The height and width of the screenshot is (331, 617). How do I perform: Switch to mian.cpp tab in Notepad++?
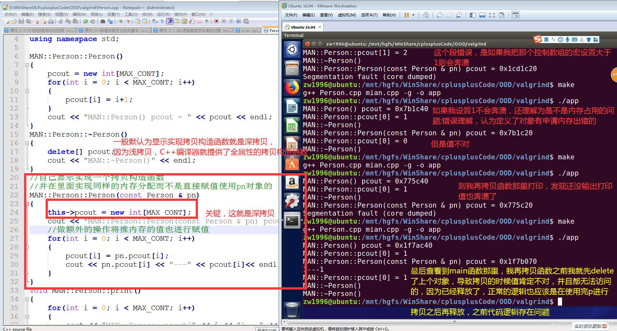click(x=249, y=31)
